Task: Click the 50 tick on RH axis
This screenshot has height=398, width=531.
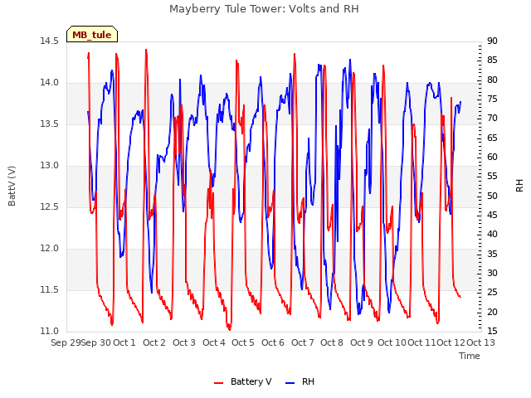Action: coord(492,196)
